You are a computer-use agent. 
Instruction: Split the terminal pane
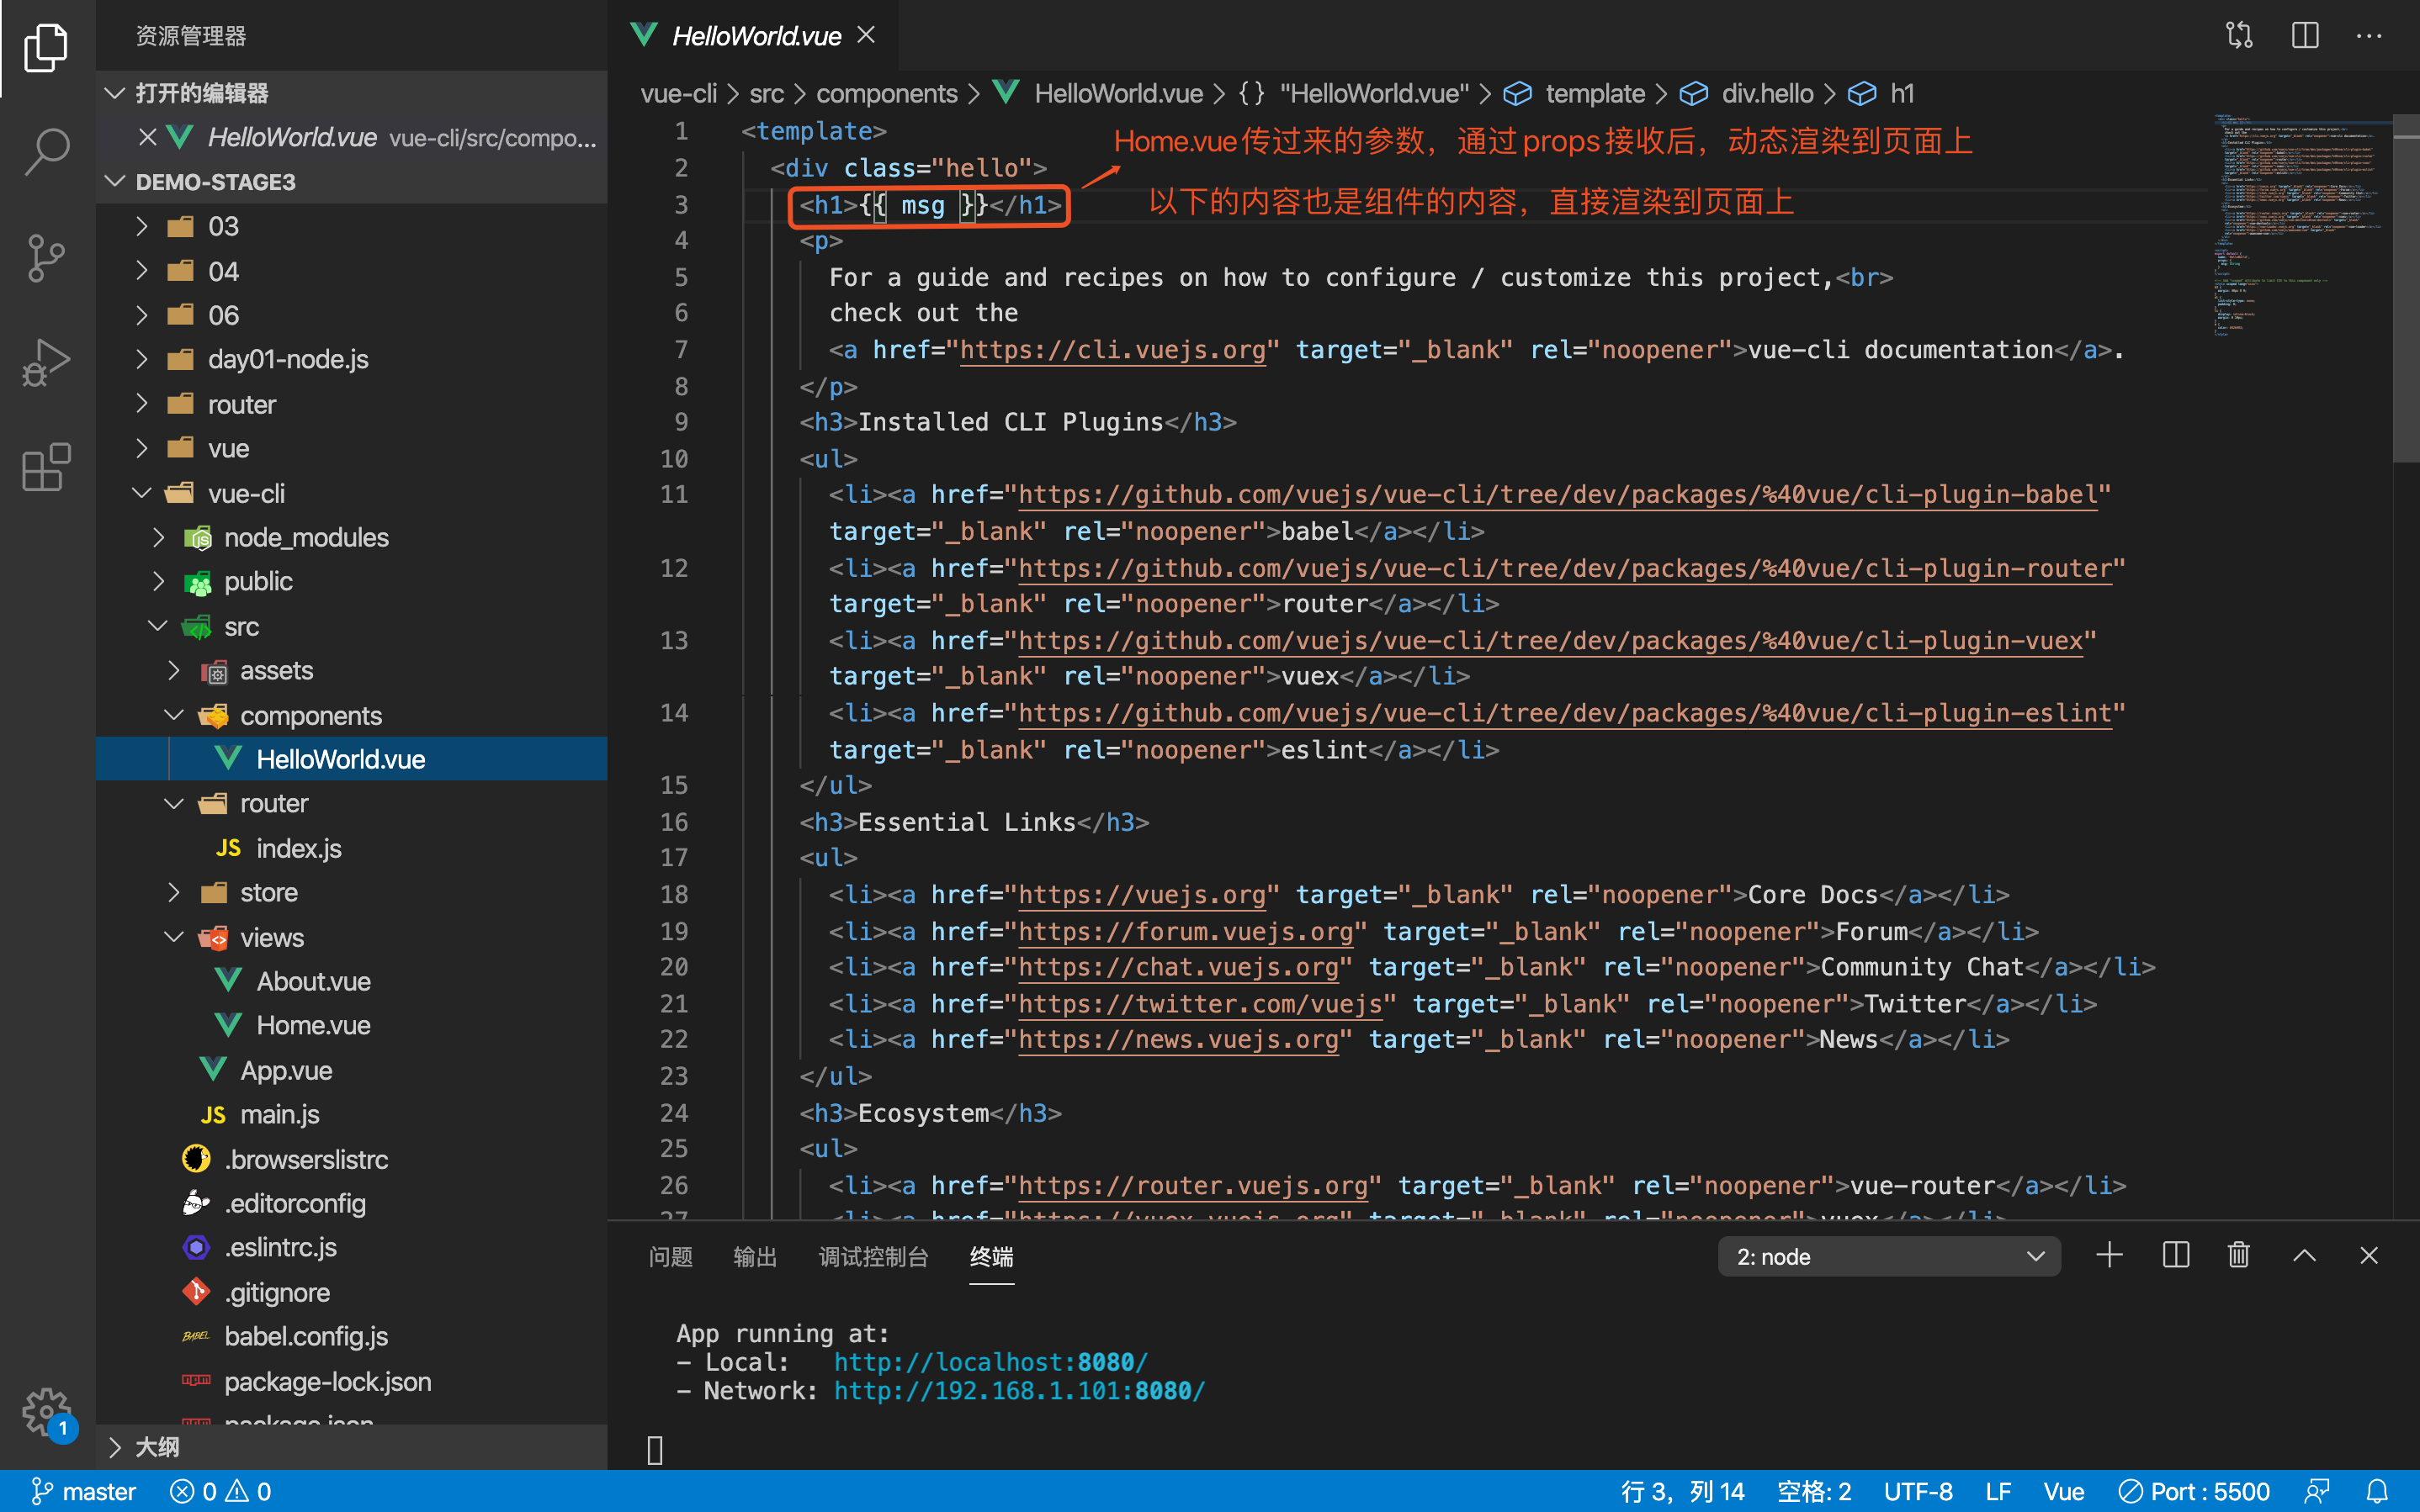pos(2175,1256)
